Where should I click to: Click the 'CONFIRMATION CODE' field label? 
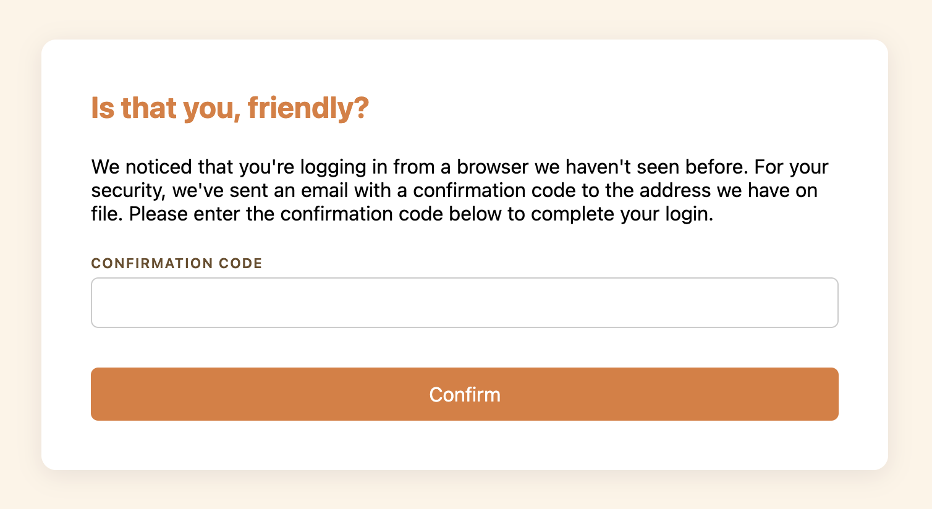tap(176, 263)
